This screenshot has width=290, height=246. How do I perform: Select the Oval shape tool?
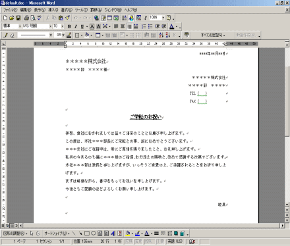(x=94, y=234)
